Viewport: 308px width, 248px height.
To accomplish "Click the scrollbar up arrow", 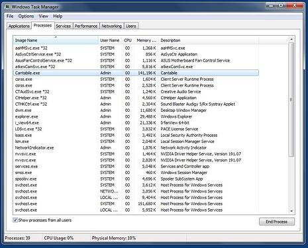I will 291,39.
